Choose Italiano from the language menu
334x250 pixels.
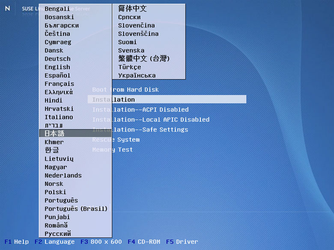click(x=59, y=117)
